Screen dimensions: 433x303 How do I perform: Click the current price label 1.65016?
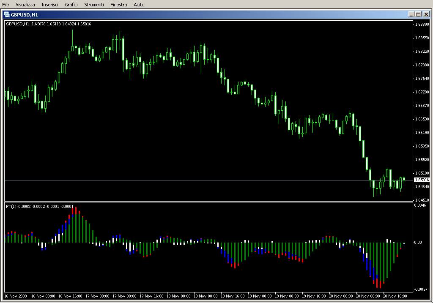click(422, 180)
